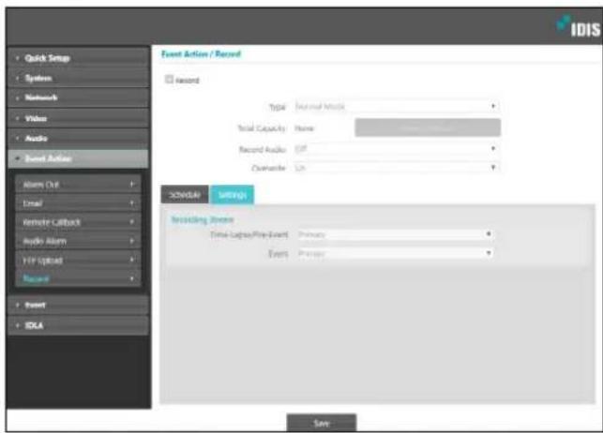Click the Event Action / Record heading

pyautogui.click(x=201, y=54)
